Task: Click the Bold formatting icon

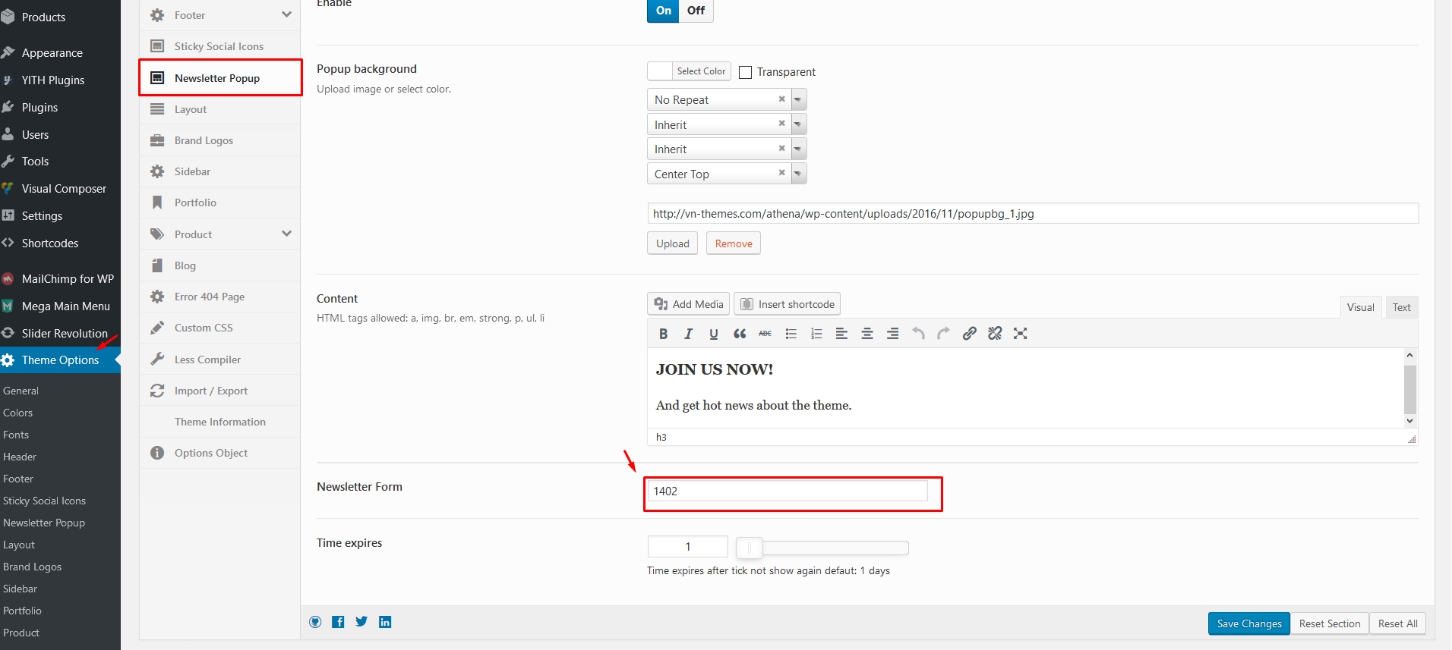Action: 663,334
